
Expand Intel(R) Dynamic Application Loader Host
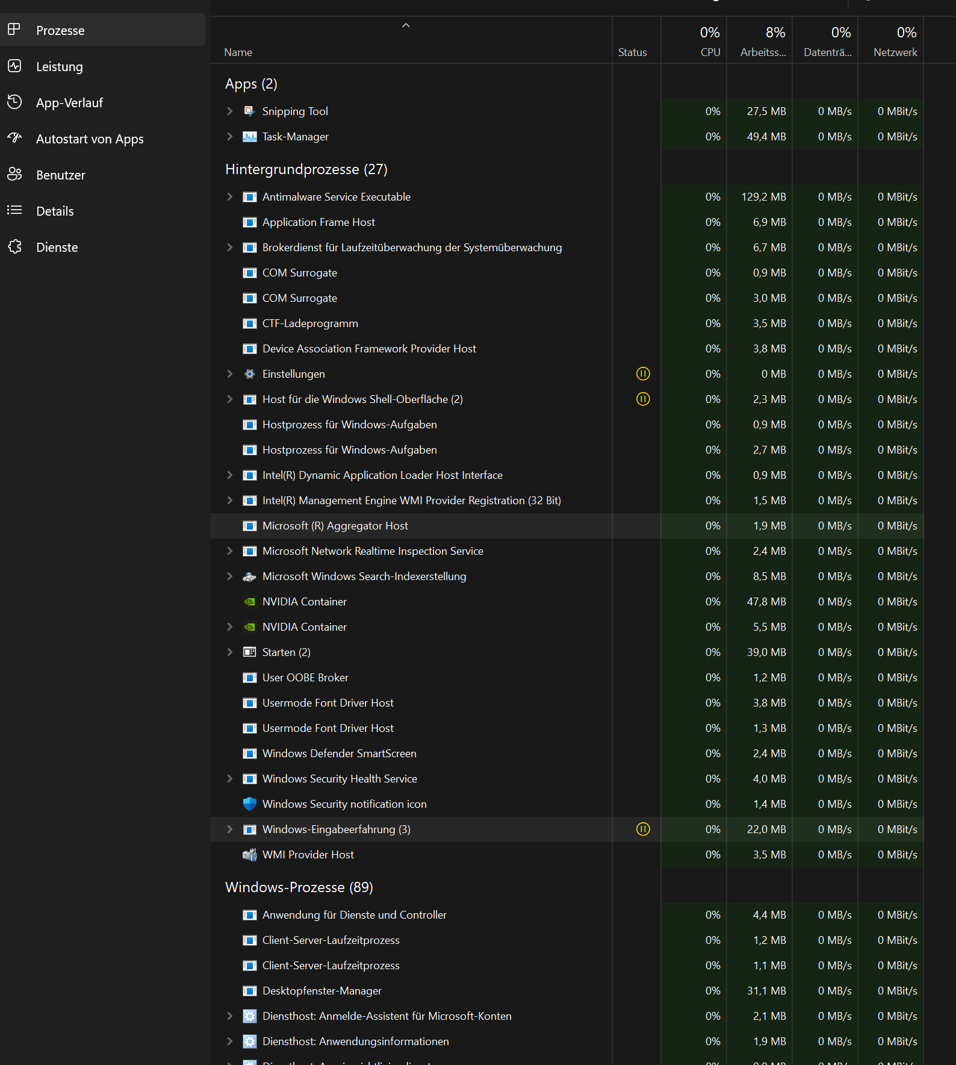click(229, 475)
